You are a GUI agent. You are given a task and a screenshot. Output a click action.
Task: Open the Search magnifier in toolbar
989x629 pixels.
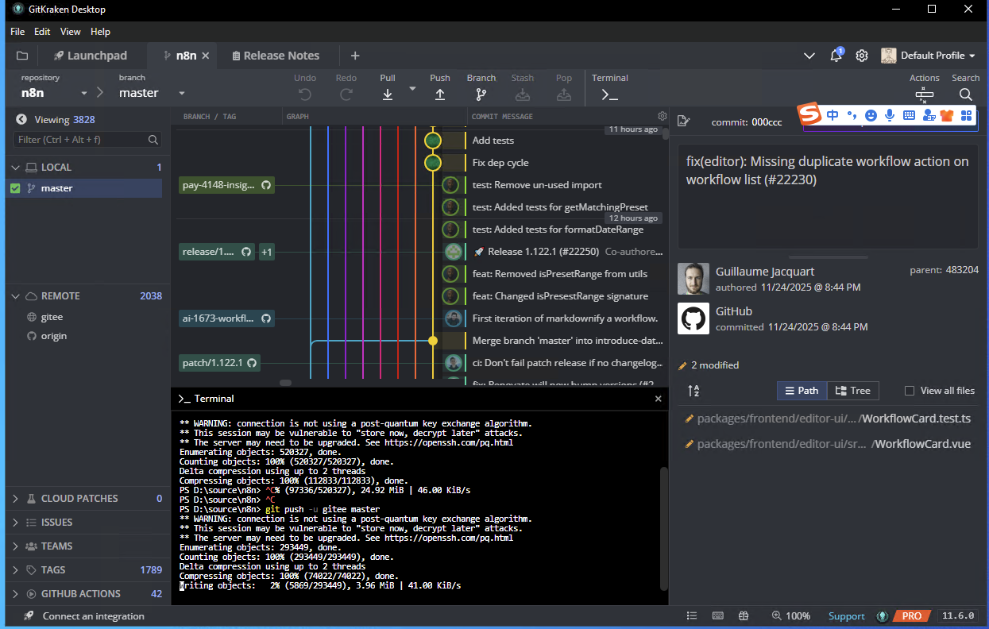point(965,95)
